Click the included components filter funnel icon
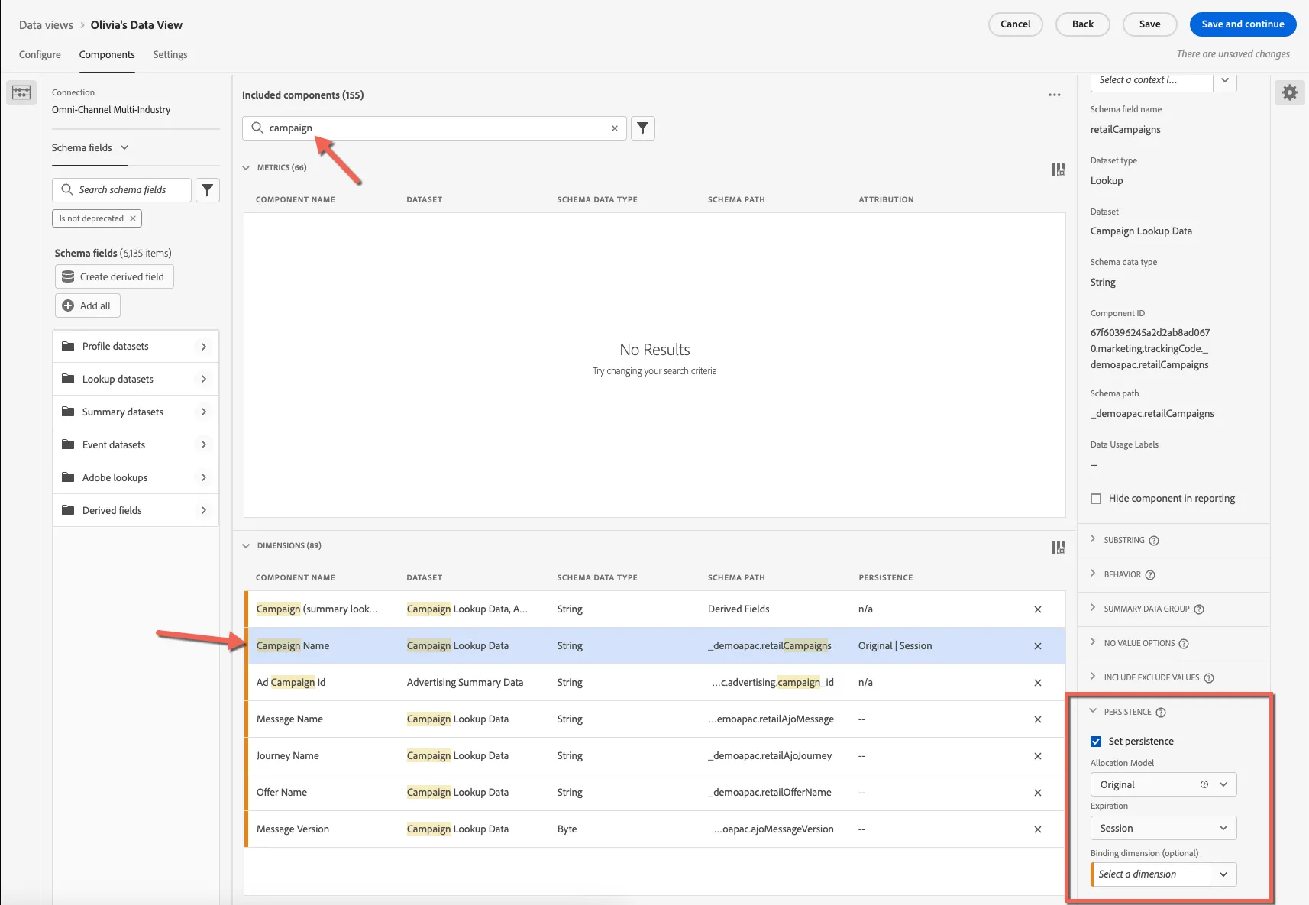The height and width of the screenshot is (905, 1309). click(x=643, y=128)
